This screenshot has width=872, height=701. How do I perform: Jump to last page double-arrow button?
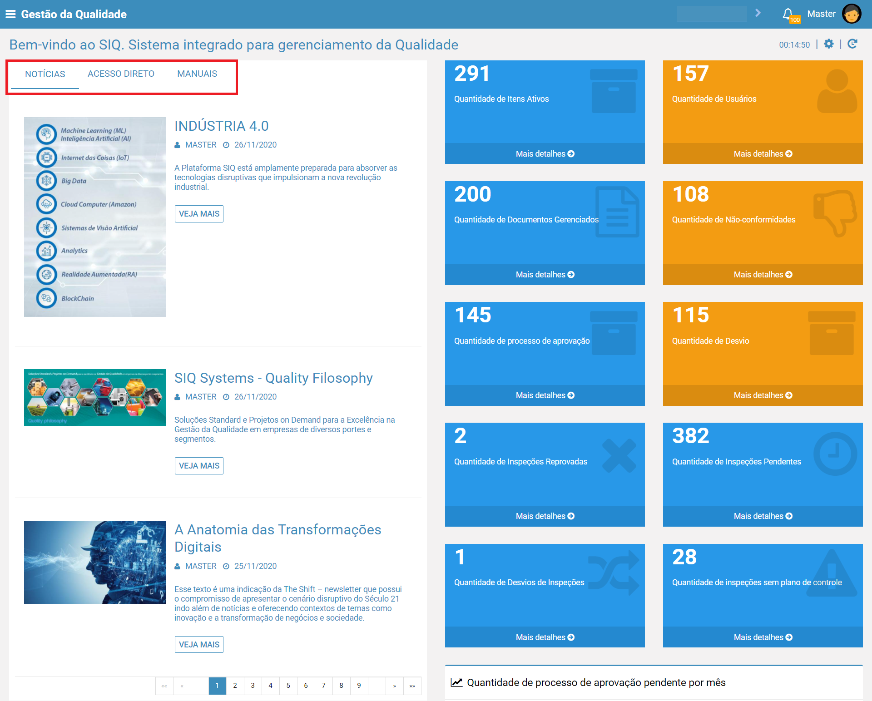click(412, 686)
